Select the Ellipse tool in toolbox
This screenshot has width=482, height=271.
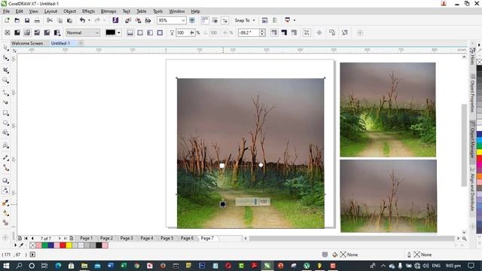(x=5, y=123)
